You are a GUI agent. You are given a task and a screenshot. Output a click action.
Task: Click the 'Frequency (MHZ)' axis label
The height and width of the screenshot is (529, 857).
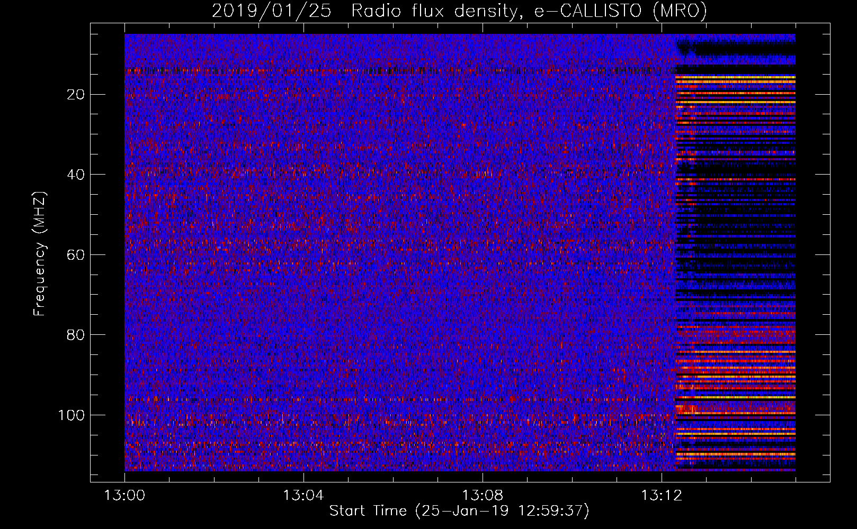click(40, 253)
